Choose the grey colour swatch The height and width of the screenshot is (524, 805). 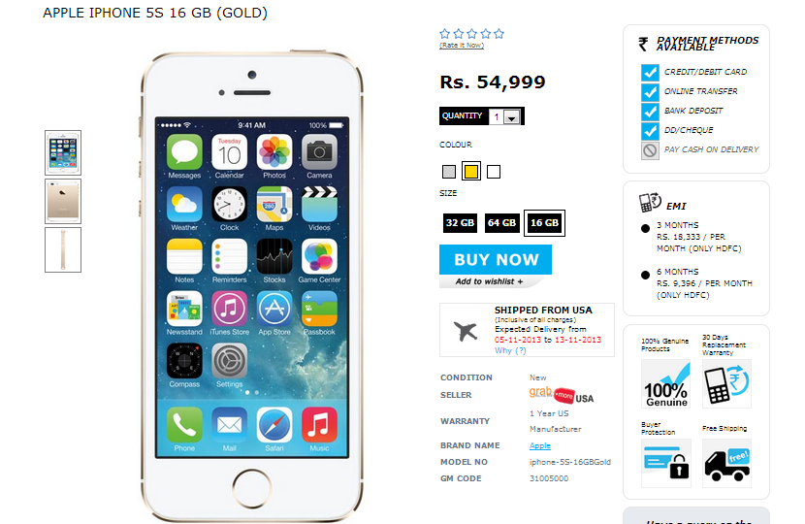tap(449, 172)
